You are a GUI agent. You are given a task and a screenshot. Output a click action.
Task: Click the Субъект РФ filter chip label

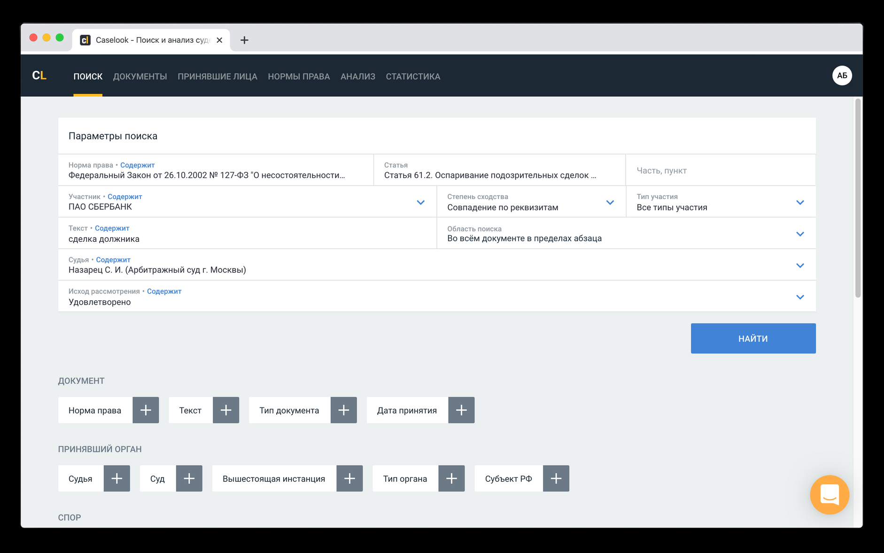(x=509, y=478)
